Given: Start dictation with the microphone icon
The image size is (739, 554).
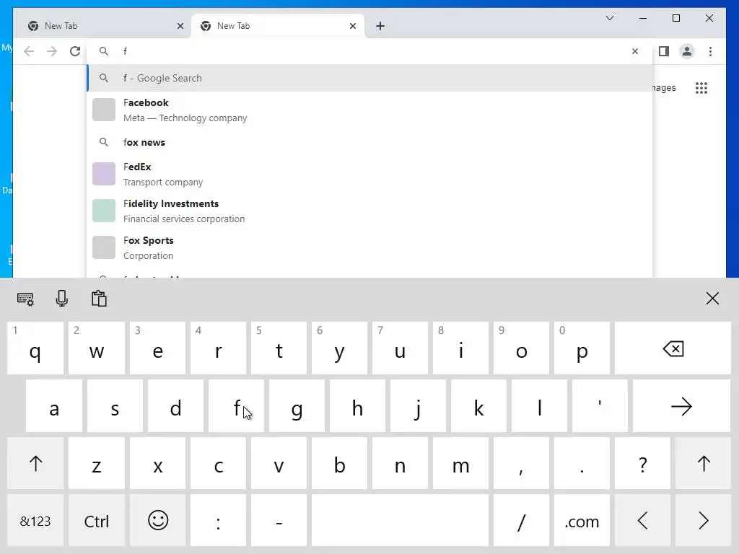Looking at the screenshot, I should 62,299.
